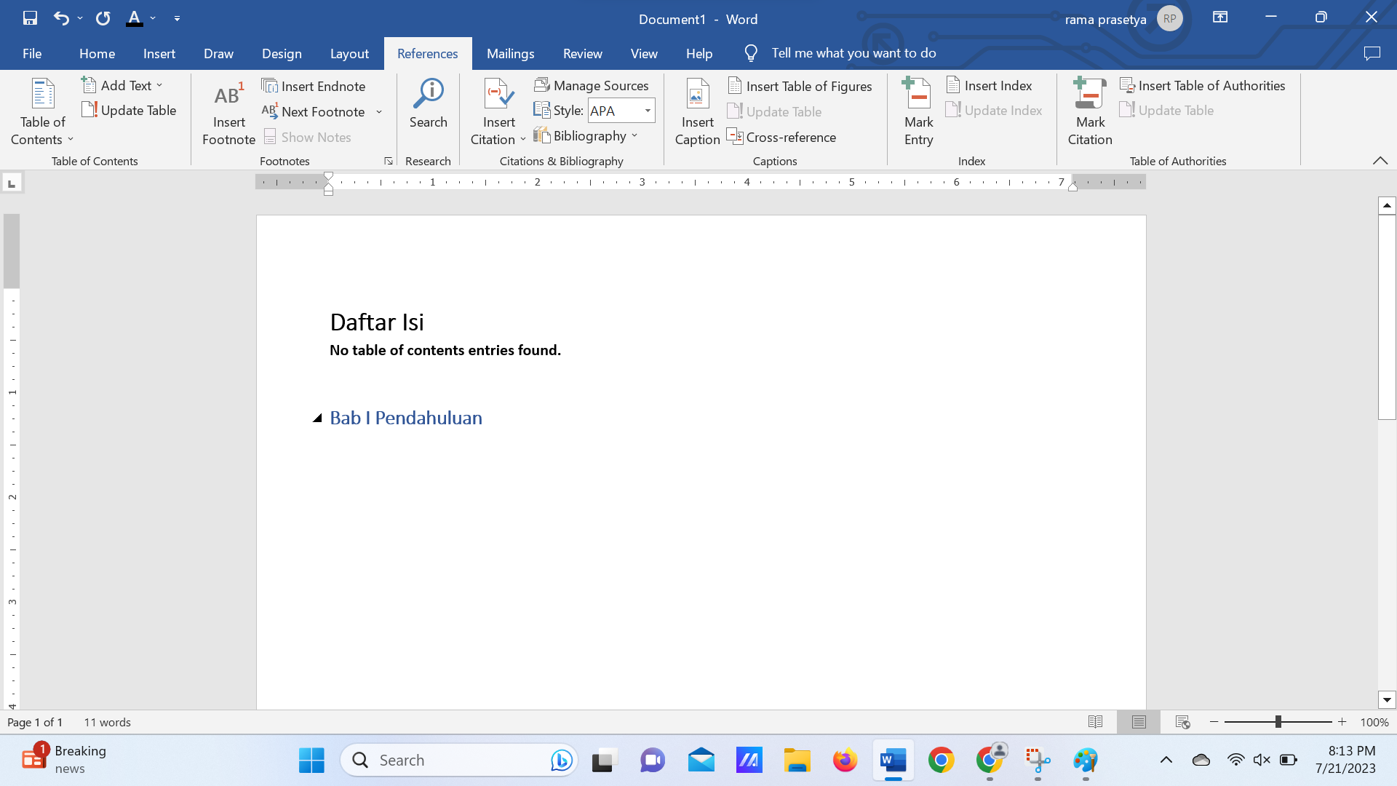Expand the undo history dropdown

(80, 18)
